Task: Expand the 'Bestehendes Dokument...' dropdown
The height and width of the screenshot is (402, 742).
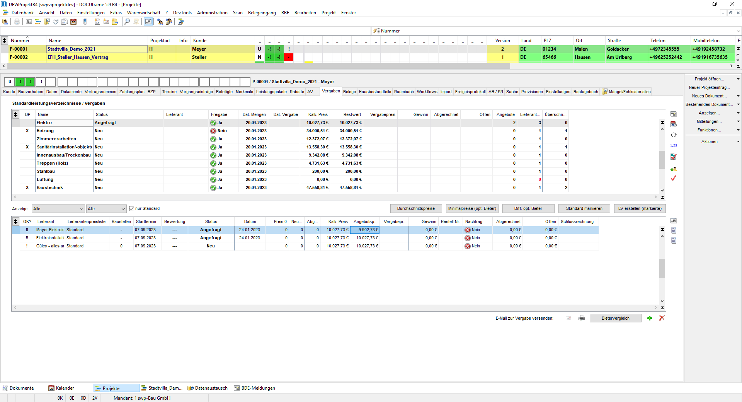Action: pyautogui.click(x=738, y=104)
